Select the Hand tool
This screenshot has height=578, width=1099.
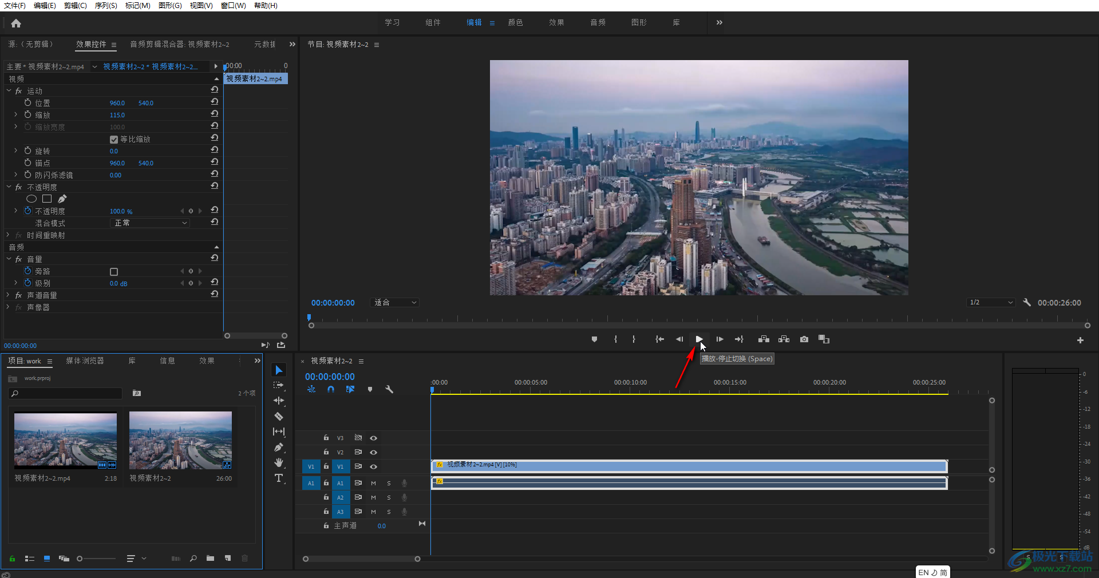click(279, 462)
